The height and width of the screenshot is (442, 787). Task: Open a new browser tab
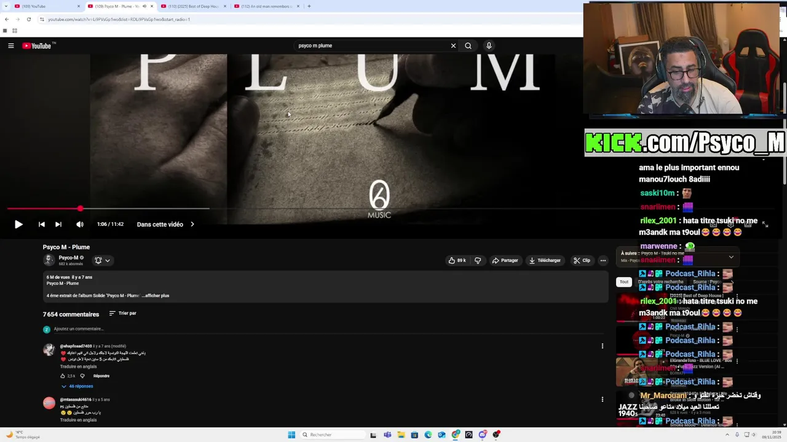click(x=309, y=6)
